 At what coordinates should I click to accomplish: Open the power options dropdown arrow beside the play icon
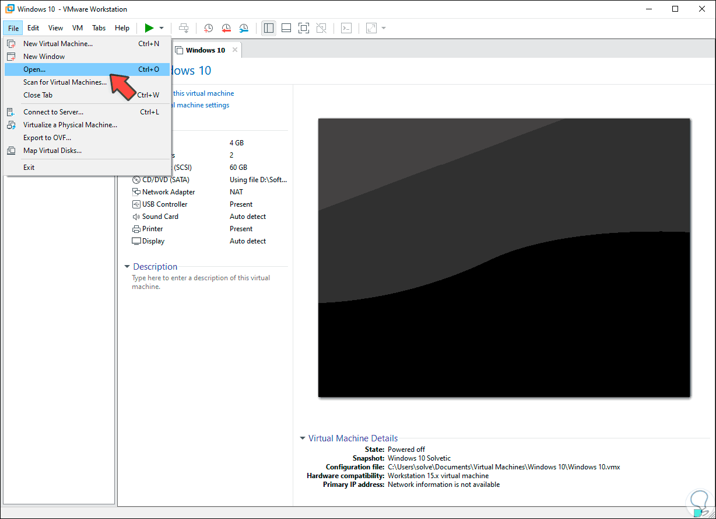click(162, 28)
